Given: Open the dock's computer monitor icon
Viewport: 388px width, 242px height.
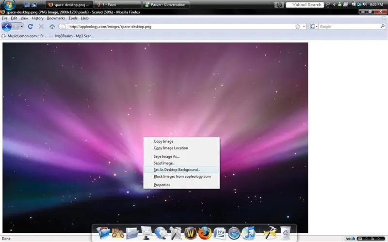Looking at the screenshot, I should tap(146, 233).
